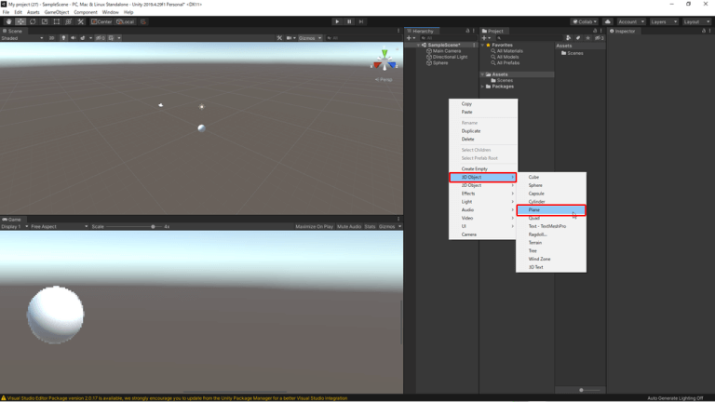Toggle scene effects icon
The width and height of the screenshot is (715, 402).
click(x=83, y=38)
